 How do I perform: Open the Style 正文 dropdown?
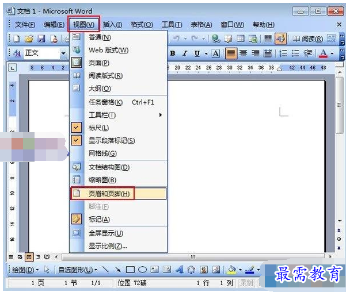[x=63, y=53]
